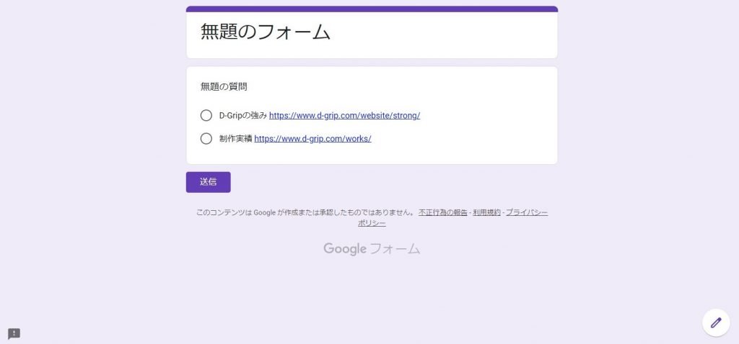This screenshot has height=344, width=739.
Task: Open the 利用規約 link
Action: point(487,212)
